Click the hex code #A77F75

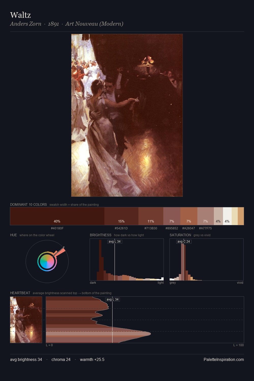coord(205,228)
